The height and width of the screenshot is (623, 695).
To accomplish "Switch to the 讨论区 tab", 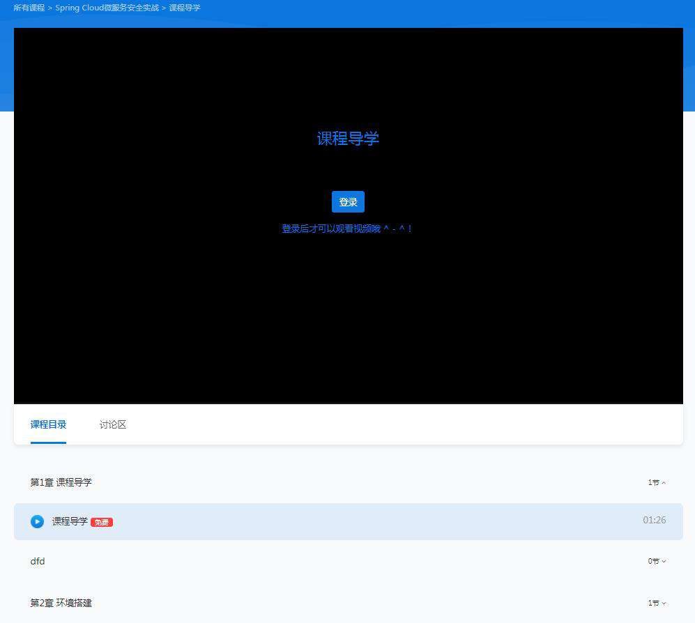I will (x=113, y=424).
